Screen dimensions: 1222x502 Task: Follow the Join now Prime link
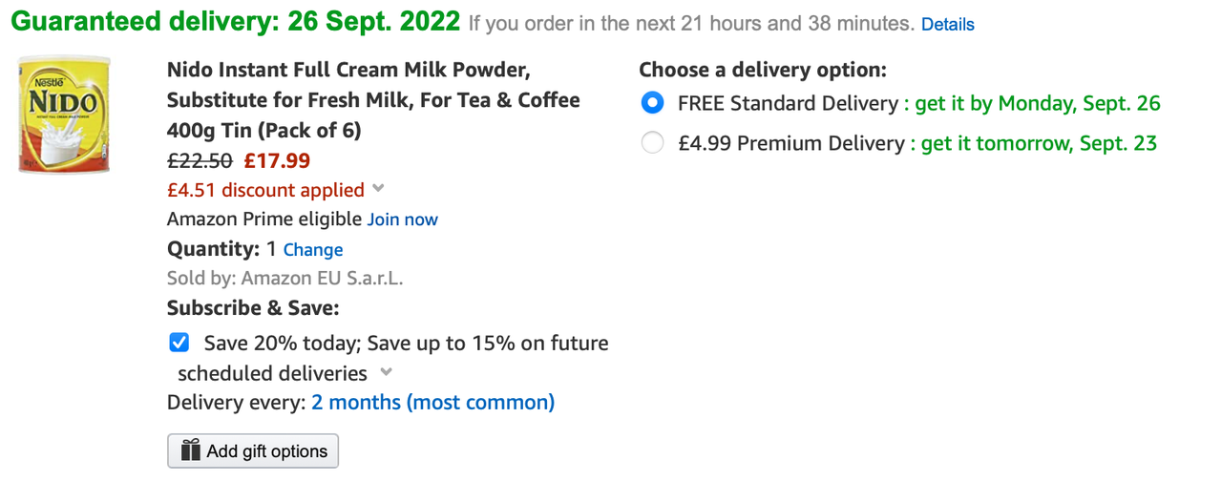pyautogui.click(x=403, y=220)
